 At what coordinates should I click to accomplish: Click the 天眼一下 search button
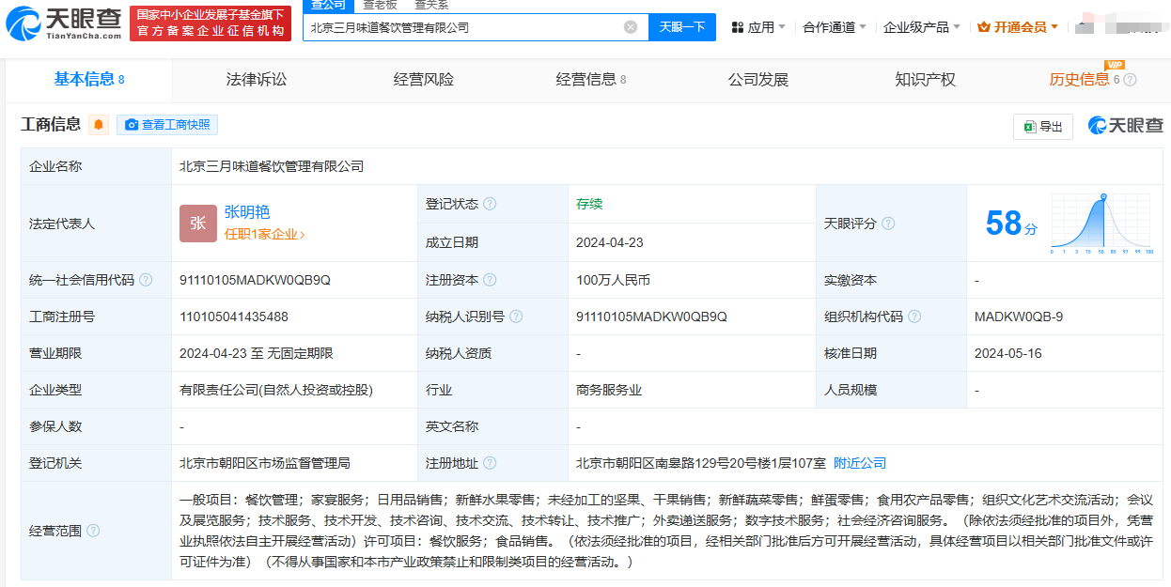click(x=682, y=27)
